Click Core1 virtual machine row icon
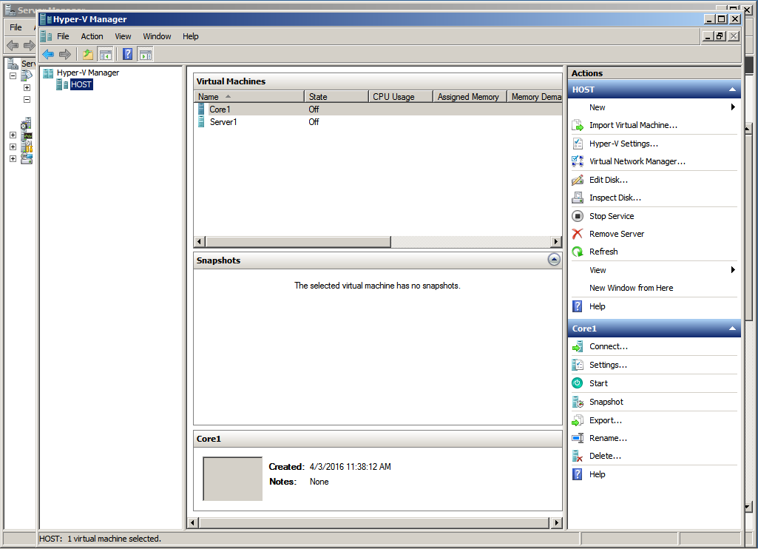 [201, 110]
